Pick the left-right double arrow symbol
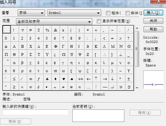The height and width of the screenshot is (126, 166). pos(80,79)
